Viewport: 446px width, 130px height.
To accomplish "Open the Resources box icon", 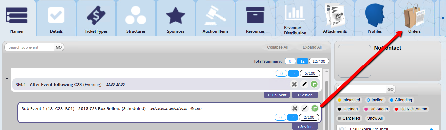I will [x=255, y=15].
